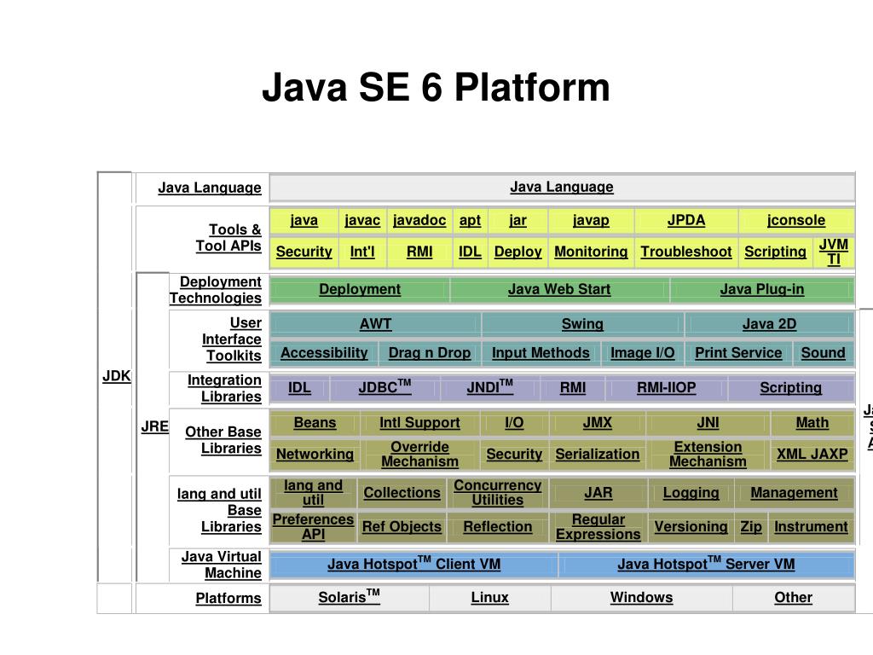The height and width of the screenshot is (655, 873).
Task: Click the Tools & Tool APIs row label
Action: (228, 238)
